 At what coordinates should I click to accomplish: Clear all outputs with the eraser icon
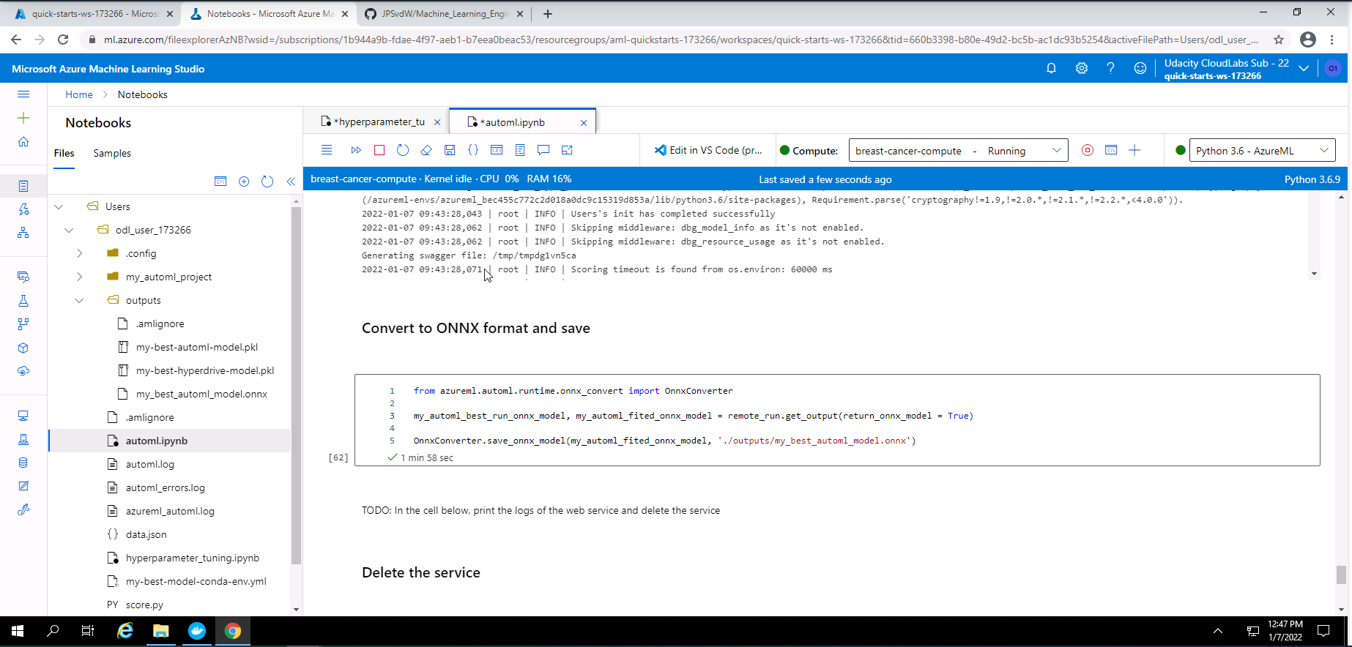click(x=426, y=150)
